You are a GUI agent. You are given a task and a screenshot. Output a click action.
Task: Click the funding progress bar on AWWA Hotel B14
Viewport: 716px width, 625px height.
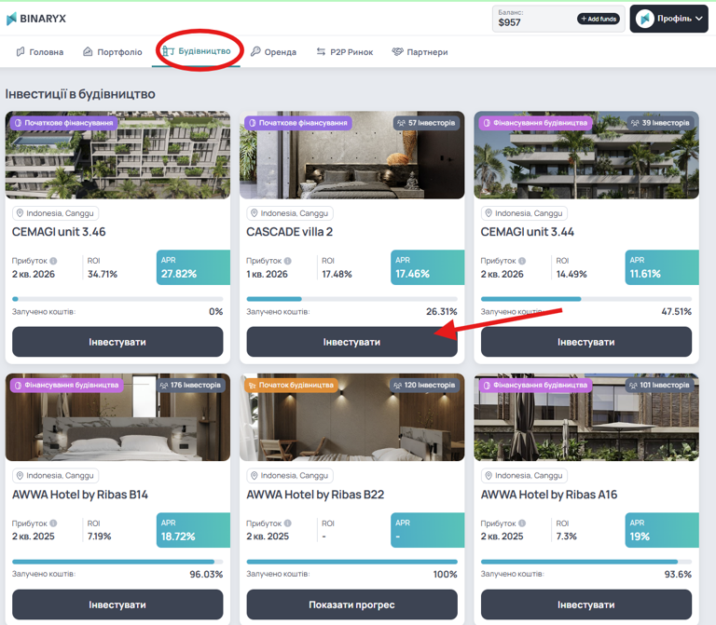pyautogui.click(x=117, y=562)
